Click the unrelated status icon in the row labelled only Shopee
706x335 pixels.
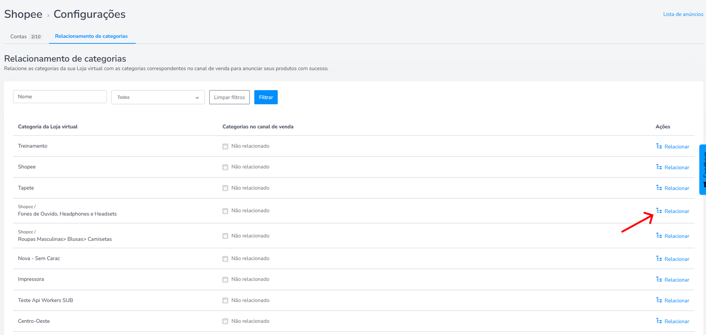pyautogui.click(x=225, y=167)
